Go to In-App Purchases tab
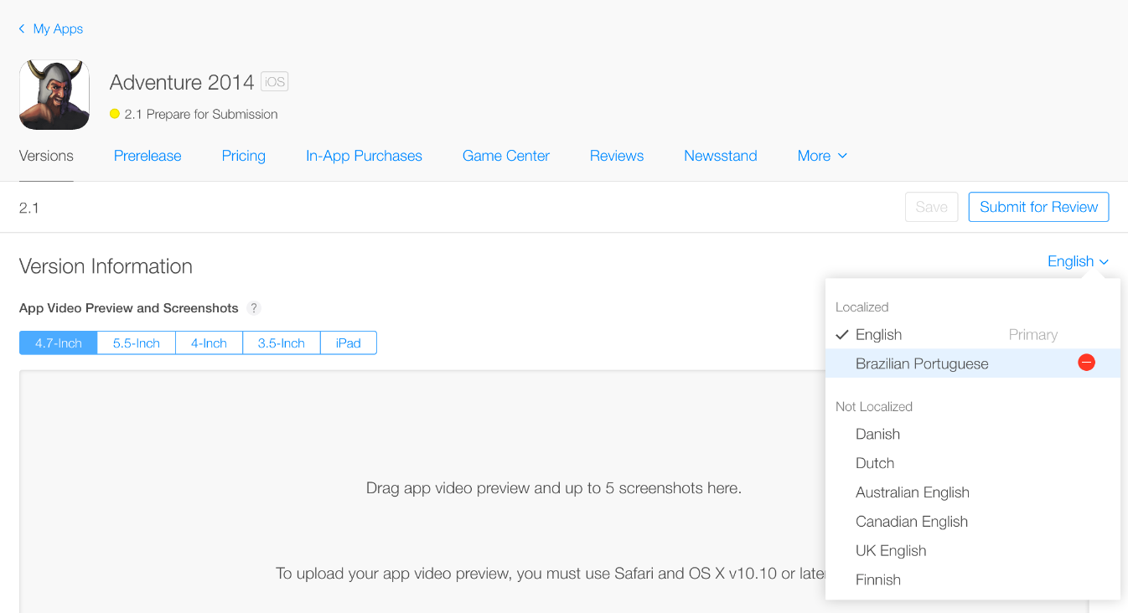1128x613 pixels. pyautogui.click(x=364, y=156)
